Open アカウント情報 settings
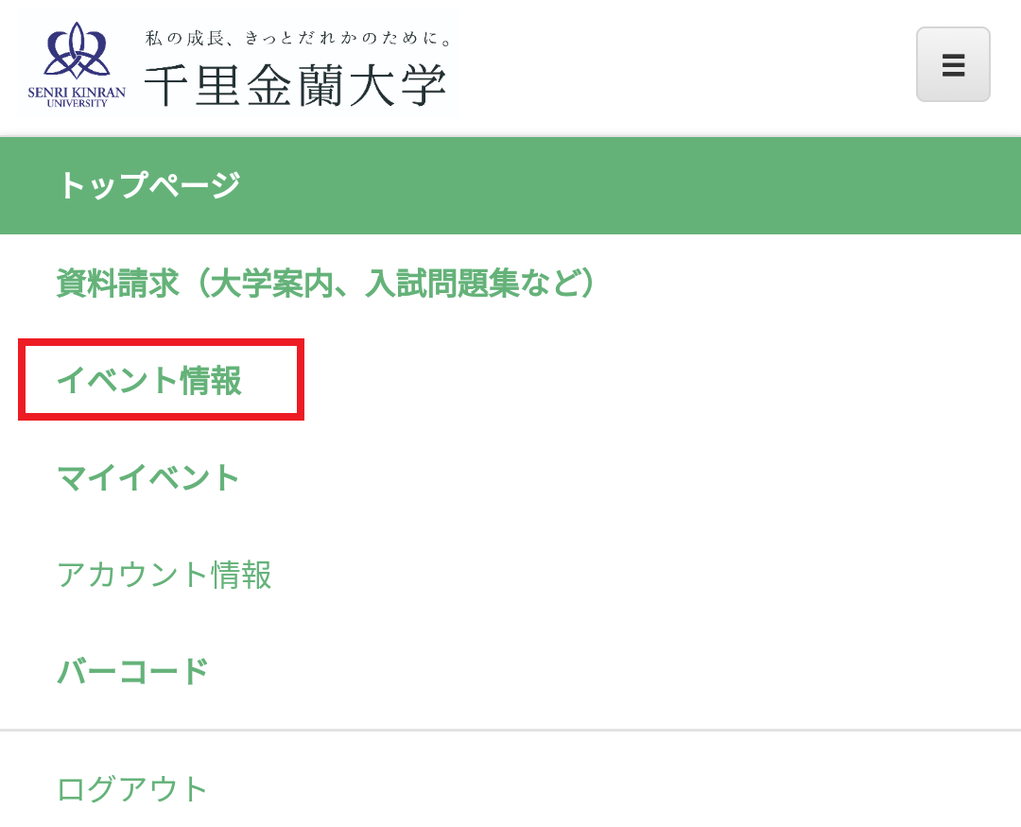 click(164, 575)
